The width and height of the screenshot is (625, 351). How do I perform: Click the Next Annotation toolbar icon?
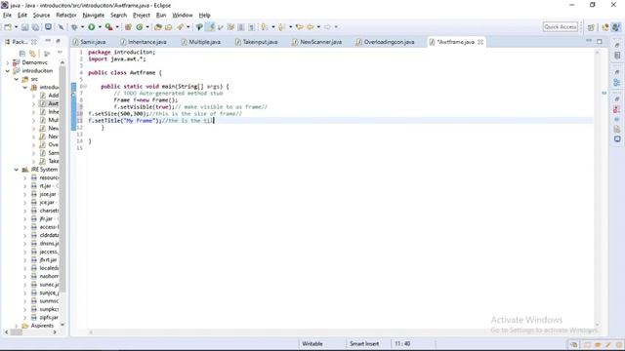coord(265,27)
